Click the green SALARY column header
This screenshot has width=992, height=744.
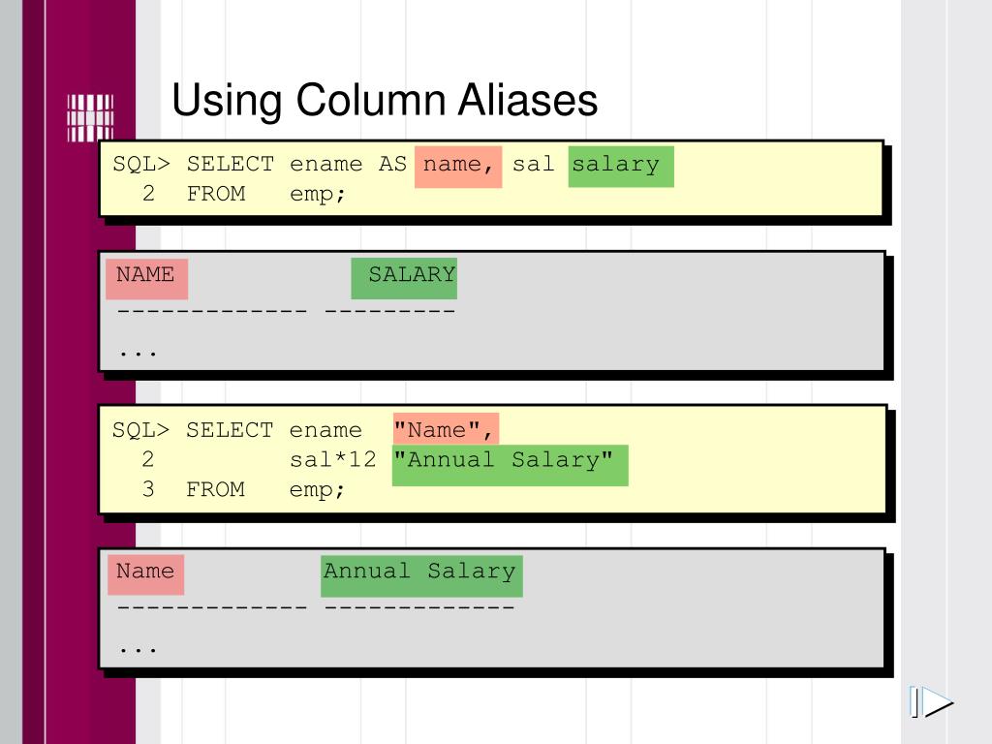coord(405,275)
